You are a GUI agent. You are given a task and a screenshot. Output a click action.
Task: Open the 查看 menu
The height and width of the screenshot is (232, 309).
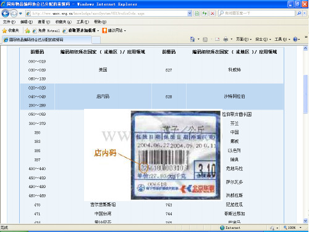44,22
